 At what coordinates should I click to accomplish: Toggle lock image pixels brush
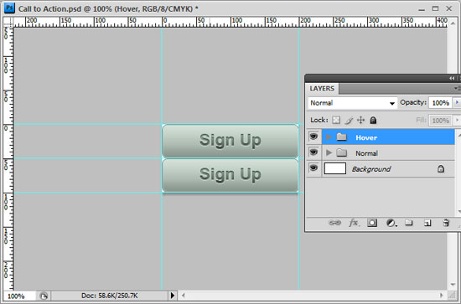(349, 121)
